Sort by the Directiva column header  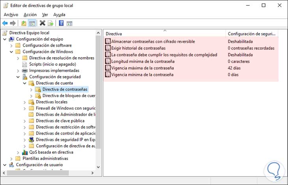point(165,34)
